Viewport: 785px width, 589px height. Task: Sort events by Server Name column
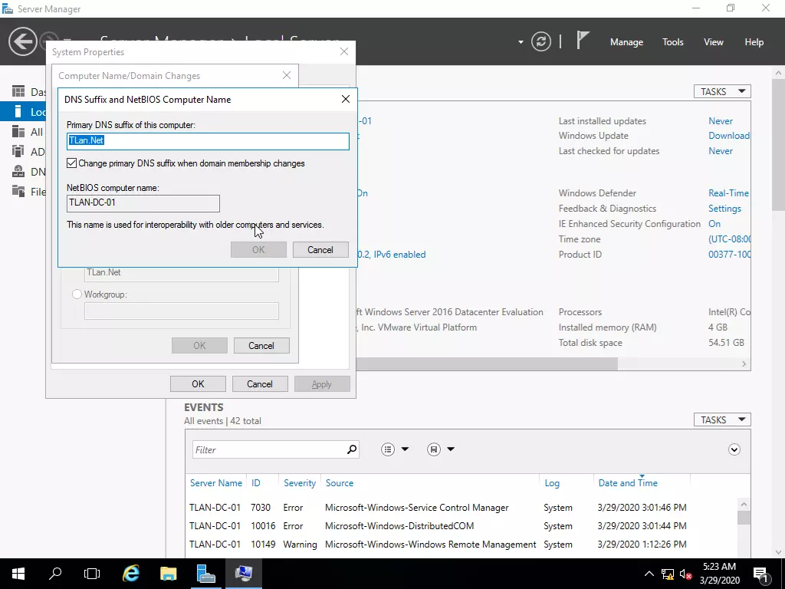[x=215, y=483]
